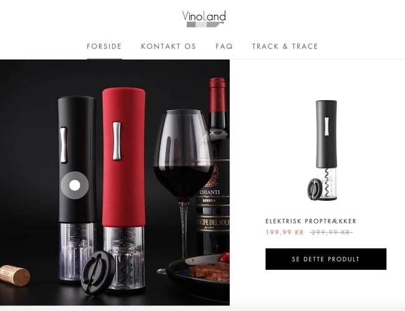This screenshot has width=405, height=311.
Task: Open the Forside menu item
Action: pos(104,47)
